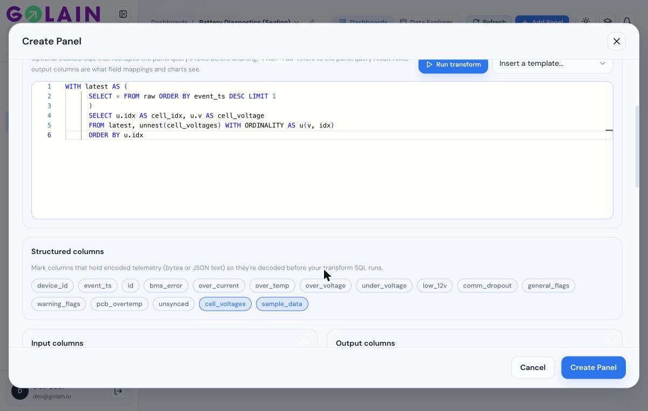Deselect the cell_voltages column chip
The image size is (648, 411).
click(x=225, y=304)
